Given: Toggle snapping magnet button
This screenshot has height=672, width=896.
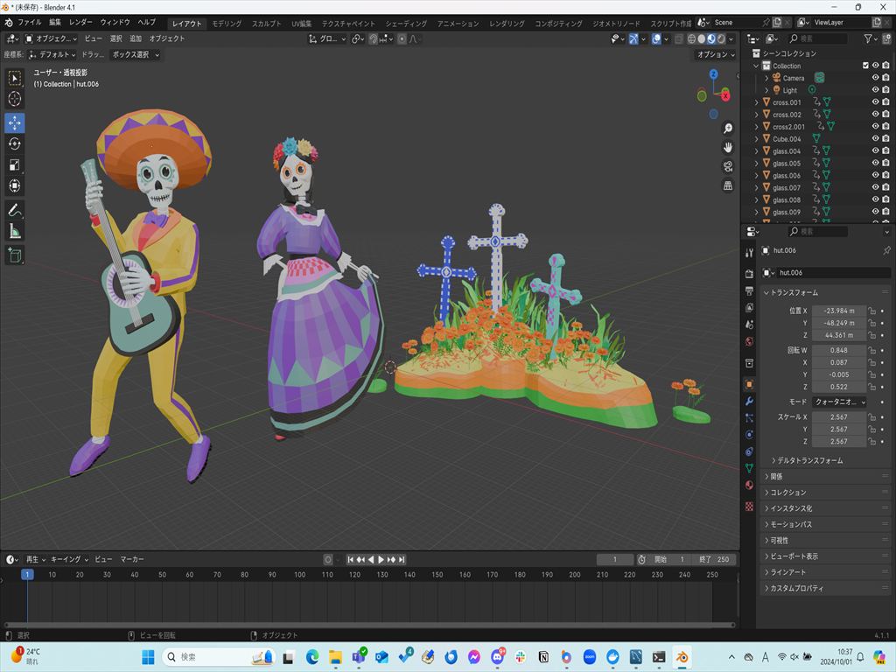Looking at the screenshot, I should (x=373, y=38).
